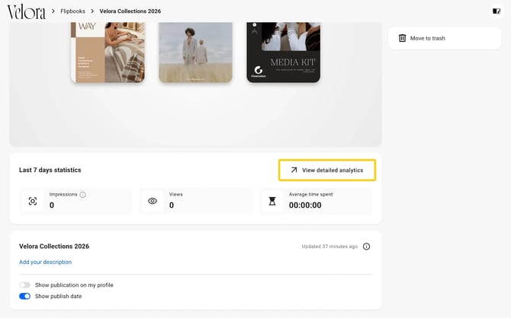
Task: Click the Velora logo
Action: [26, 11]
